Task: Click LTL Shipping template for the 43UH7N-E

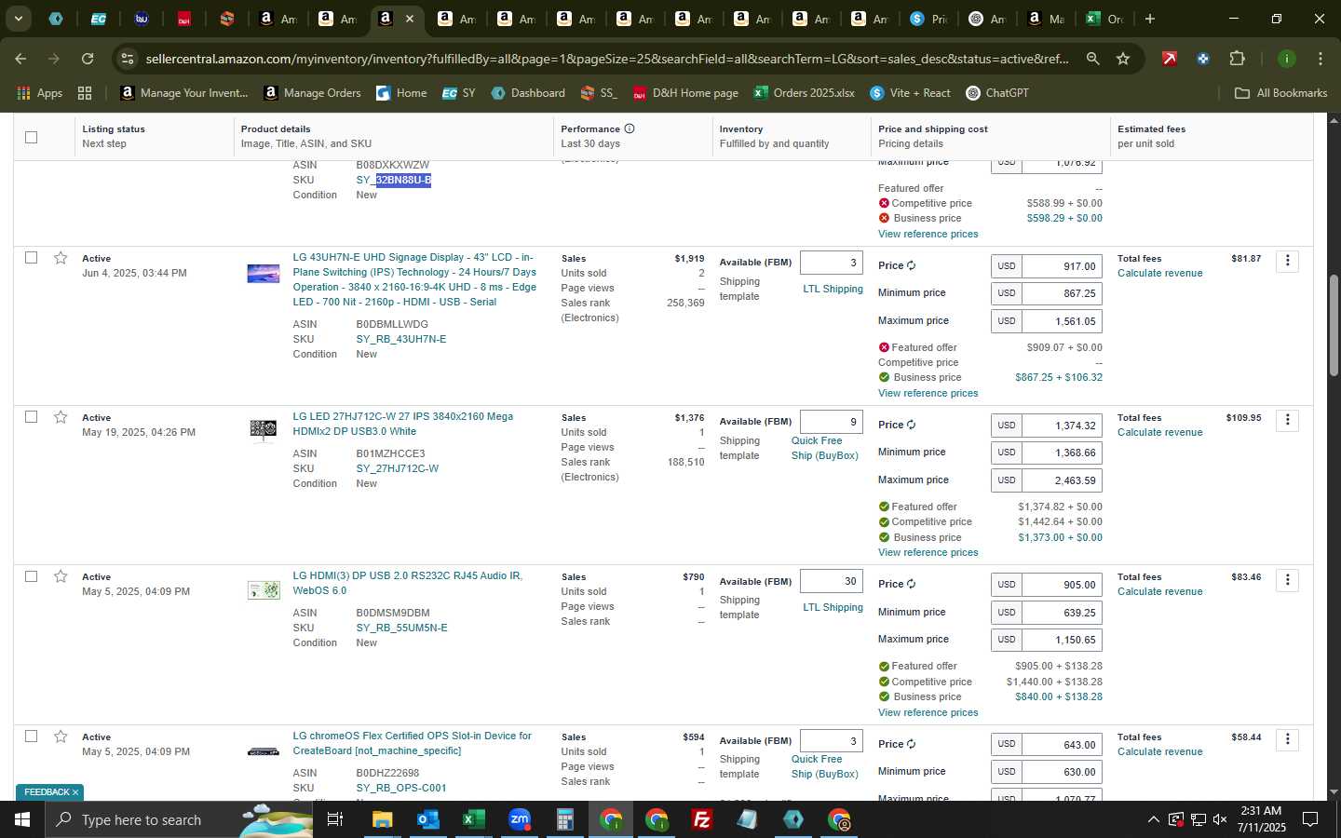Action: [833, 289]
